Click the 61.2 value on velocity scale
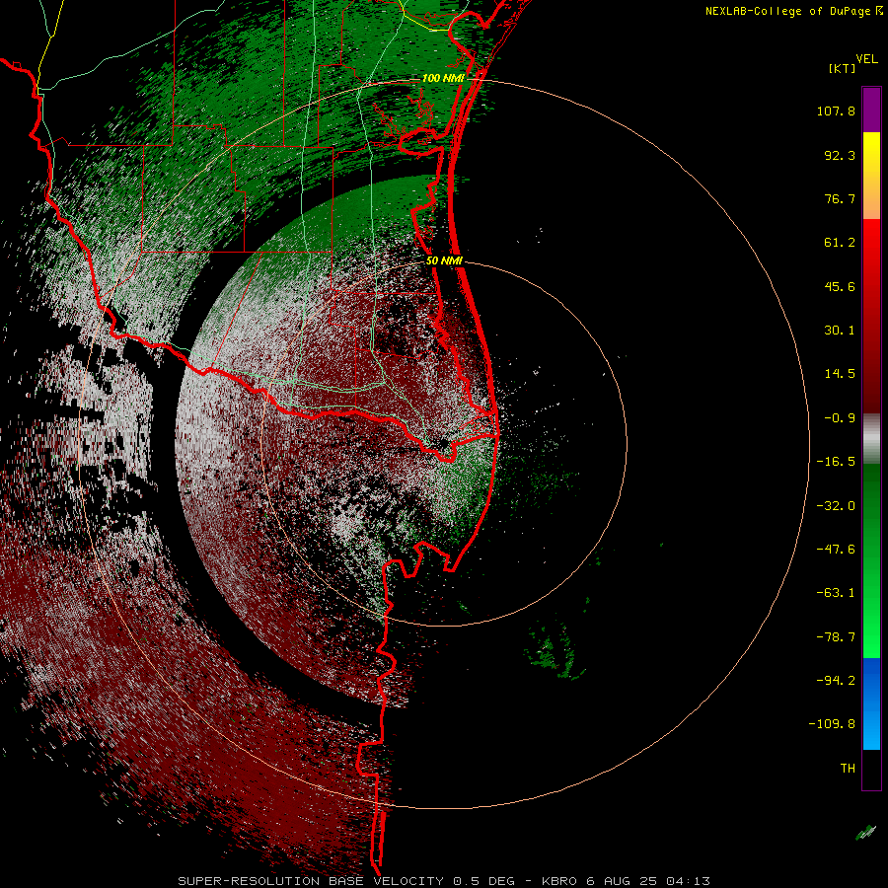 pyautogui.click(x=840, y=243)
